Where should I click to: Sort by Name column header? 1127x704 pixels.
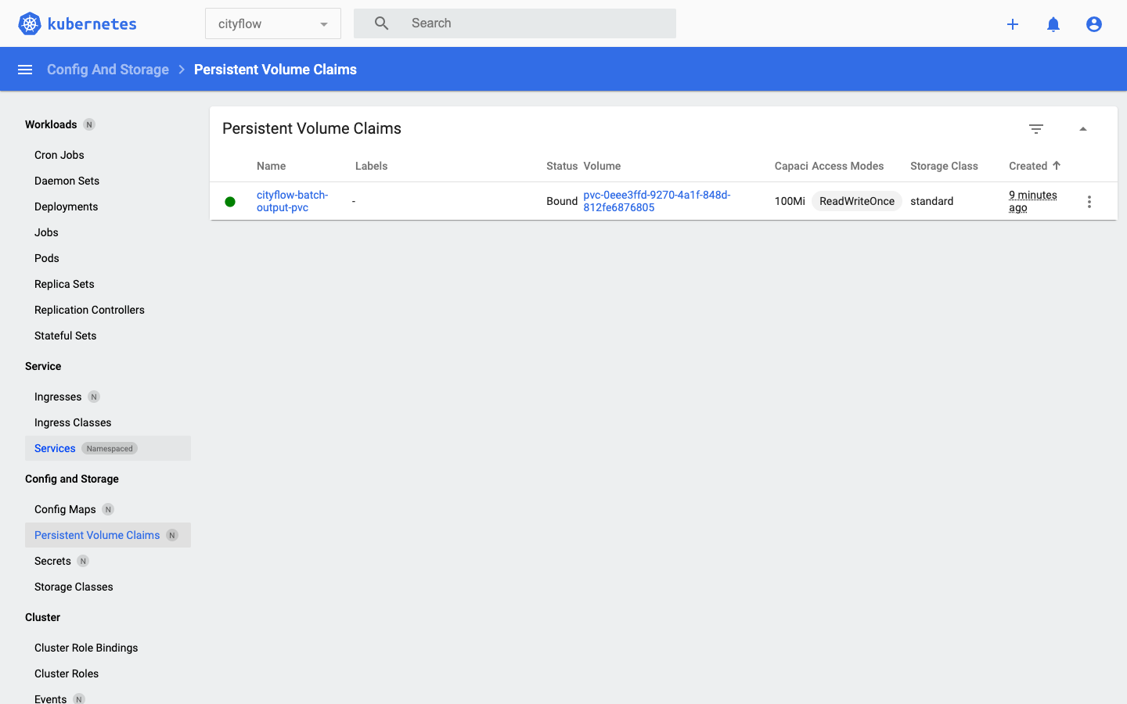pyautogui.click(x=272, y=166)
